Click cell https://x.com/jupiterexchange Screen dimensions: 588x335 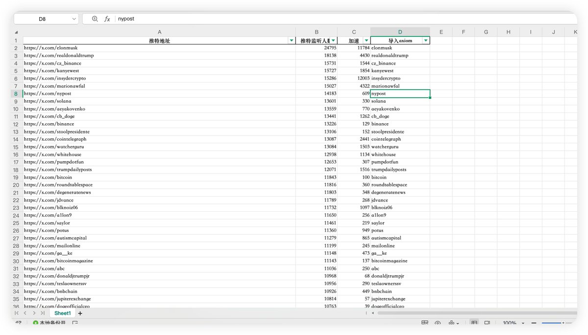[x=159, y=299]
